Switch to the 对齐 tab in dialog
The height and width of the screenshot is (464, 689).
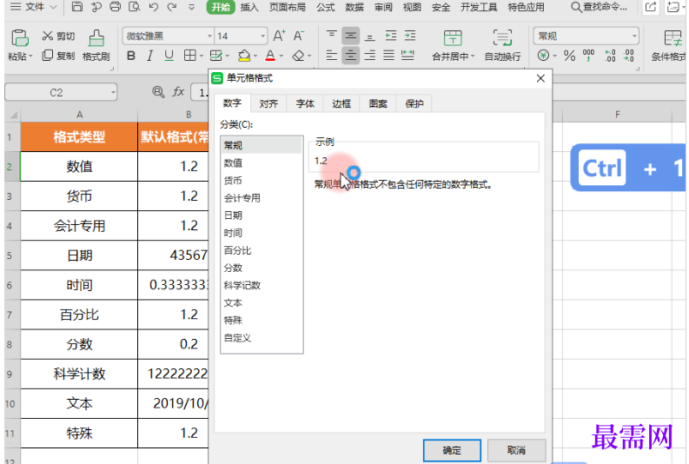268,103
